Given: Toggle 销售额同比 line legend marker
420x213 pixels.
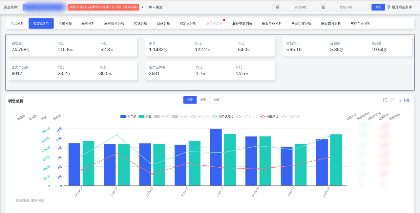Looking at the screenshot, I should coord(215,116).
